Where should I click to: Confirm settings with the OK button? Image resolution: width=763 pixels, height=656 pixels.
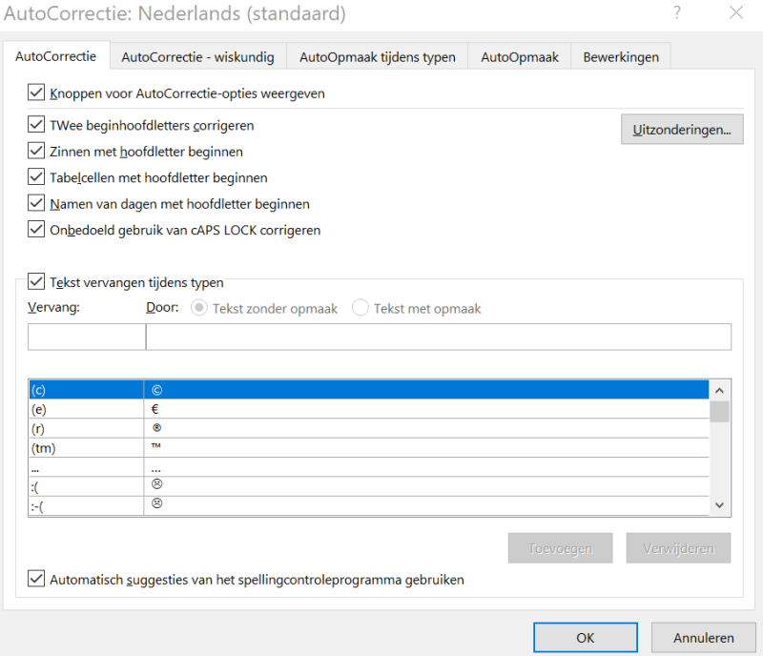click(585, 638)
